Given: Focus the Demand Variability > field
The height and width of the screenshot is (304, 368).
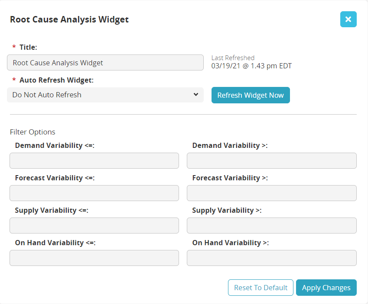Looking at the screenshot, I should click(271, 160).
